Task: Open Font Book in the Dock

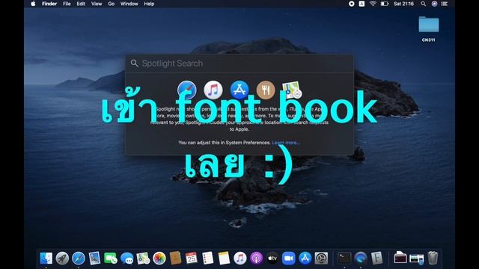Action: tap(376, 259)
